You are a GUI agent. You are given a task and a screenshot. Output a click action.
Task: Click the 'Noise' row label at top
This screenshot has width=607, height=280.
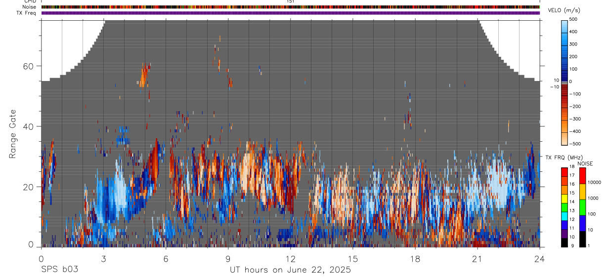click(x=29, y=7)
